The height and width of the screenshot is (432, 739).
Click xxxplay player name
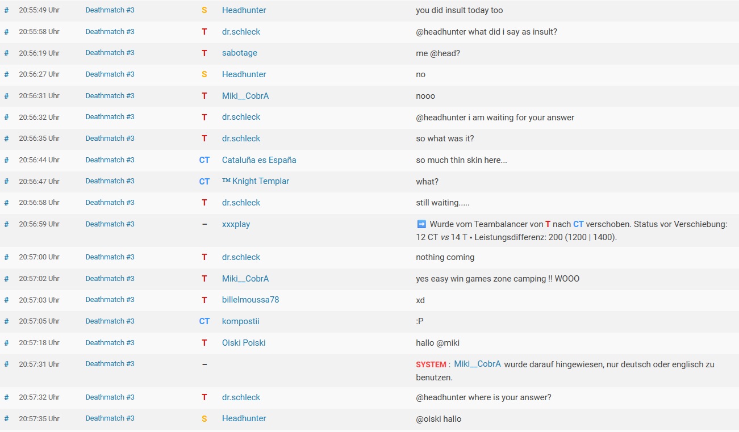[236, 224]
